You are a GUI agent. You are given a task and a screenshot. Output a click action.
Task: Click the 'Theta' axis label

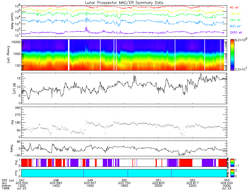pos(11,148)
